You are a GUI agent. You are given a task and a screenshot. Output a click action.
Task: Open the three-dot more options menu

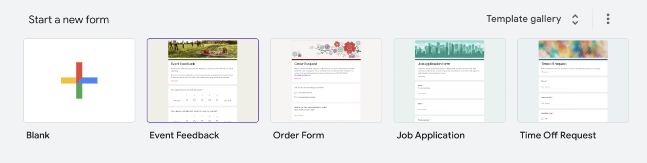(x=608, y=19)
